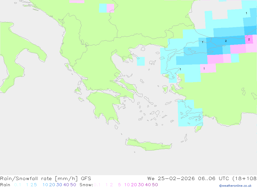Click the date 'We 25-02-2026'
This screenshot has width=257, height=188.
pos(171,179)
